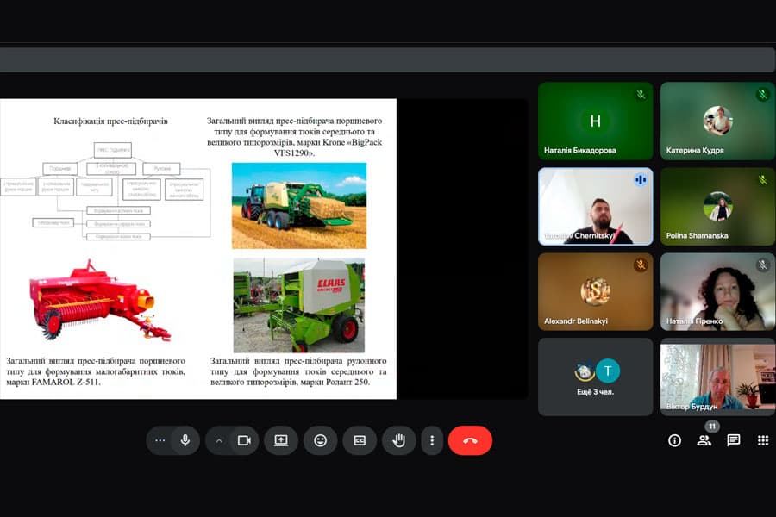Select Yaroslav Chernitskyi speaking video tile
This screenshot has width=776, height=517.
click(595, 206)
